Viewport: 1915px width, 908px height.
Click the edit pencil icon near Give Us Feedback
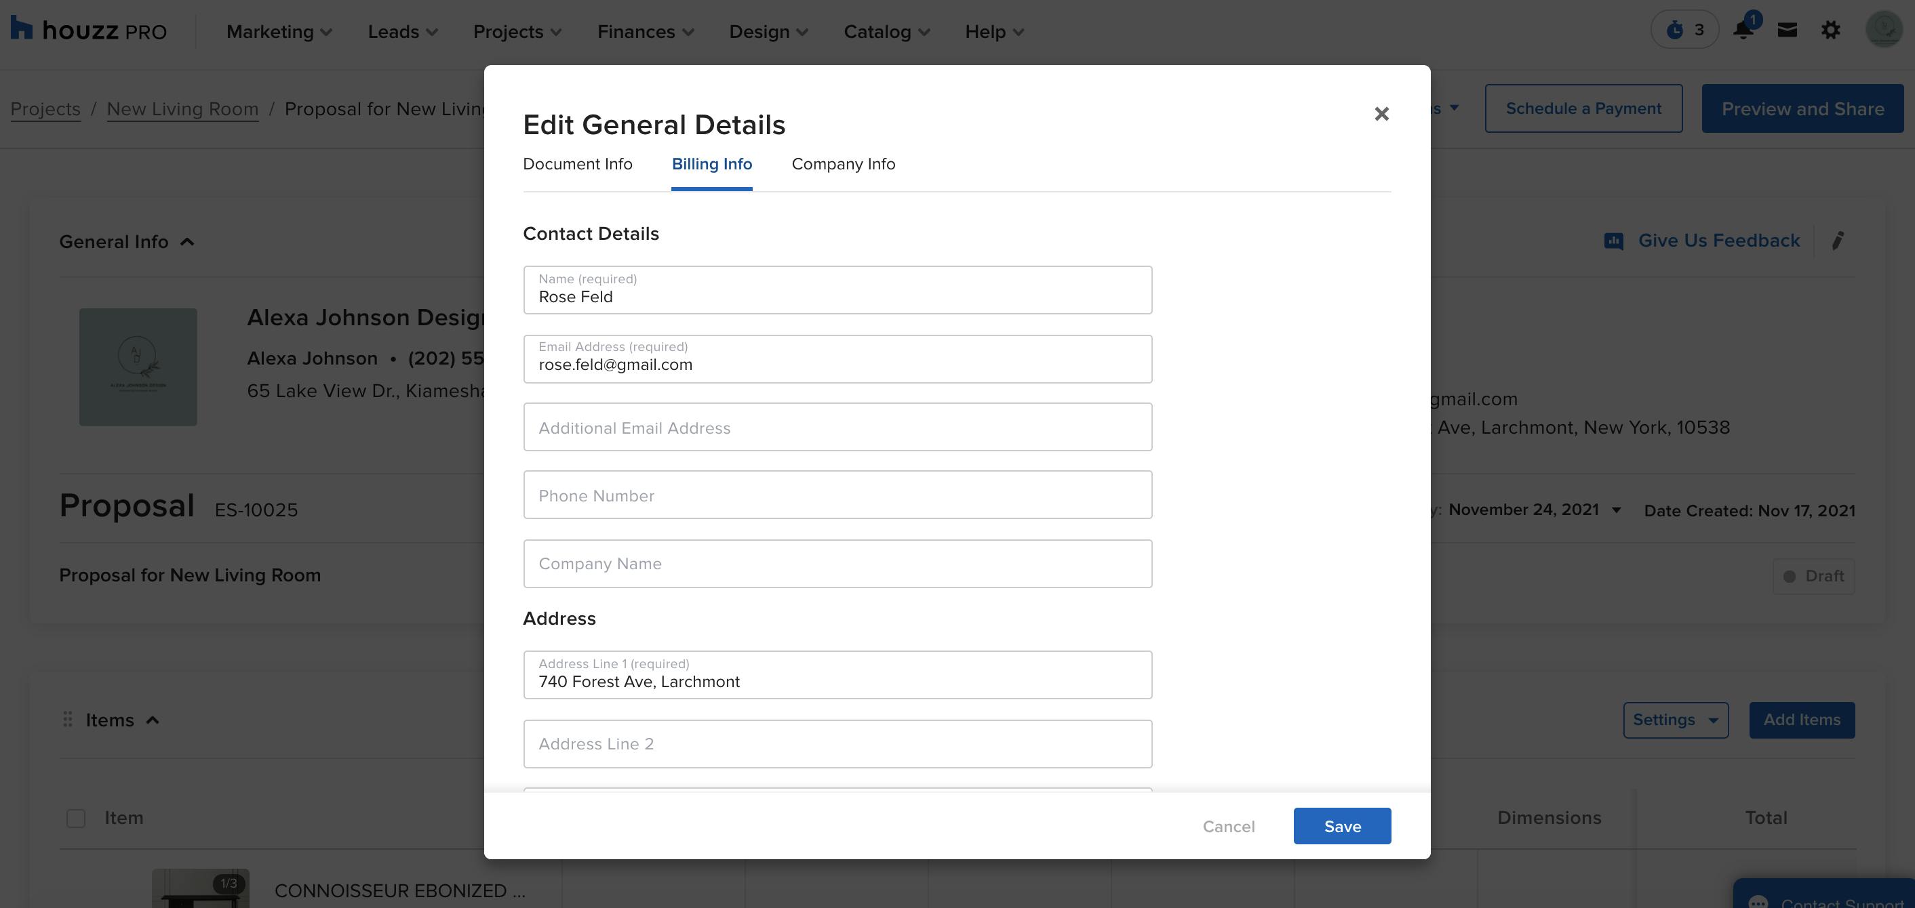(1838, 240)
